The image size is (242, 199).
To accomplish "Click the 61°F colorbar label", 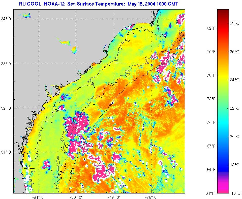I will click(210, 193).
